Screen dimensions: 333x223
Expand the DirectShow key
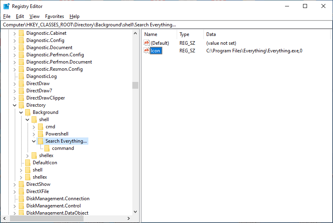pos(14,184)
